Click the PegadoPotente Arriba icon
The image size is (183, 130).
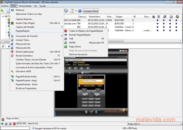[x=12, y=76]
